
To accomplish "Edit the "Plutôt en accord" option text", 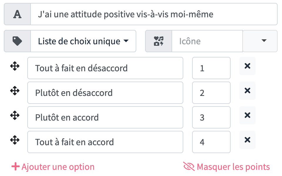I will click(105, 118).
